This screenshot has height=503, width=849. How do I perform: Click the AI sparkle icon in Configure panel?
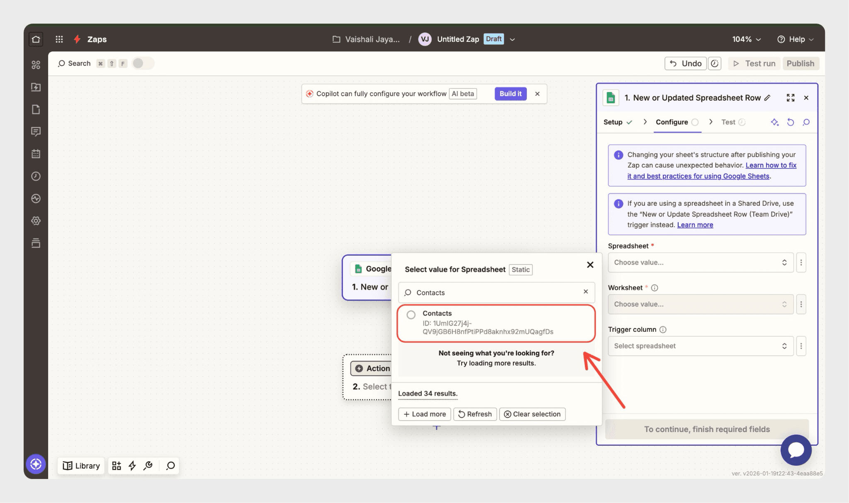774,122
